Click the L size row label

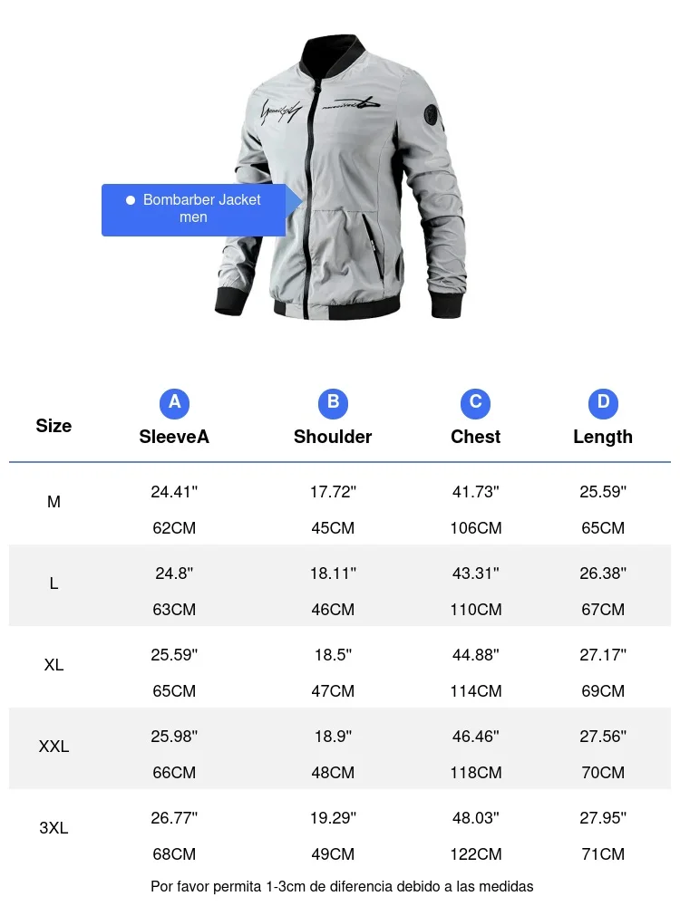pos(53,583)
